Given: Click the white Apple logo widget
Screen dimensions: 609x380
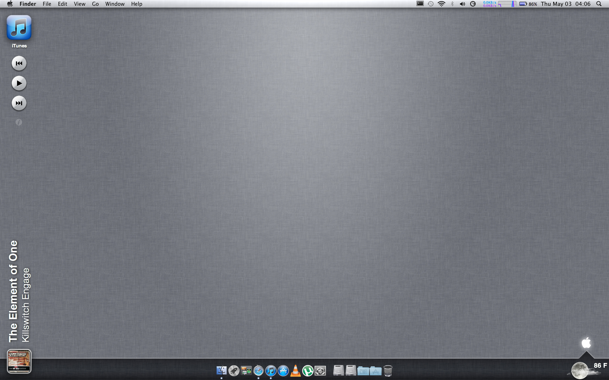Looking at the screenshot, I should [586, 343].
